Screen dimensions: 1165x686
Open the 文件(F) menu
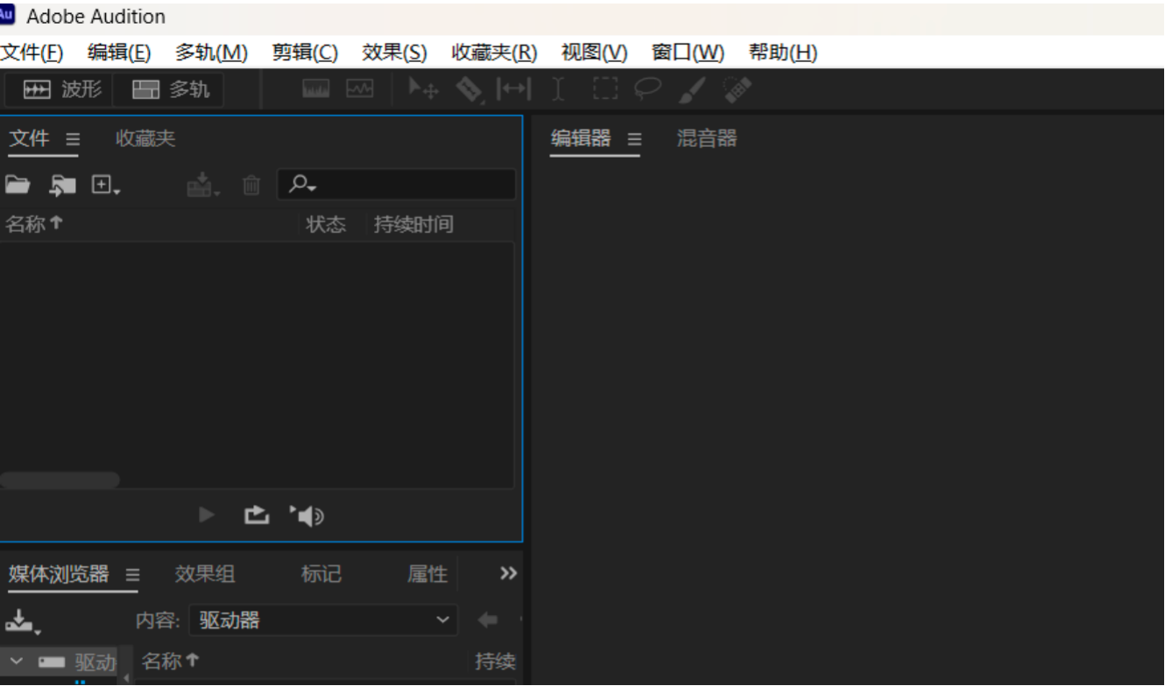pos(32,52)
